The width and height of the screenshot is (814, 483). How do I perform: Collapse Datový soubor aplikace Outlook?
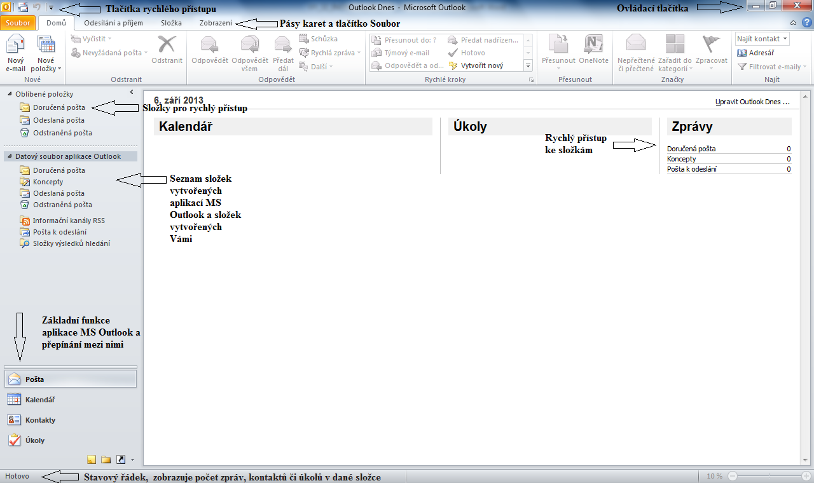click(x=10, y=156)
